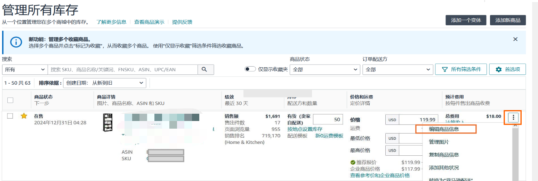Open the three-dot actions menu
This screenshot has width=538, height=181.
coord(513,118)
